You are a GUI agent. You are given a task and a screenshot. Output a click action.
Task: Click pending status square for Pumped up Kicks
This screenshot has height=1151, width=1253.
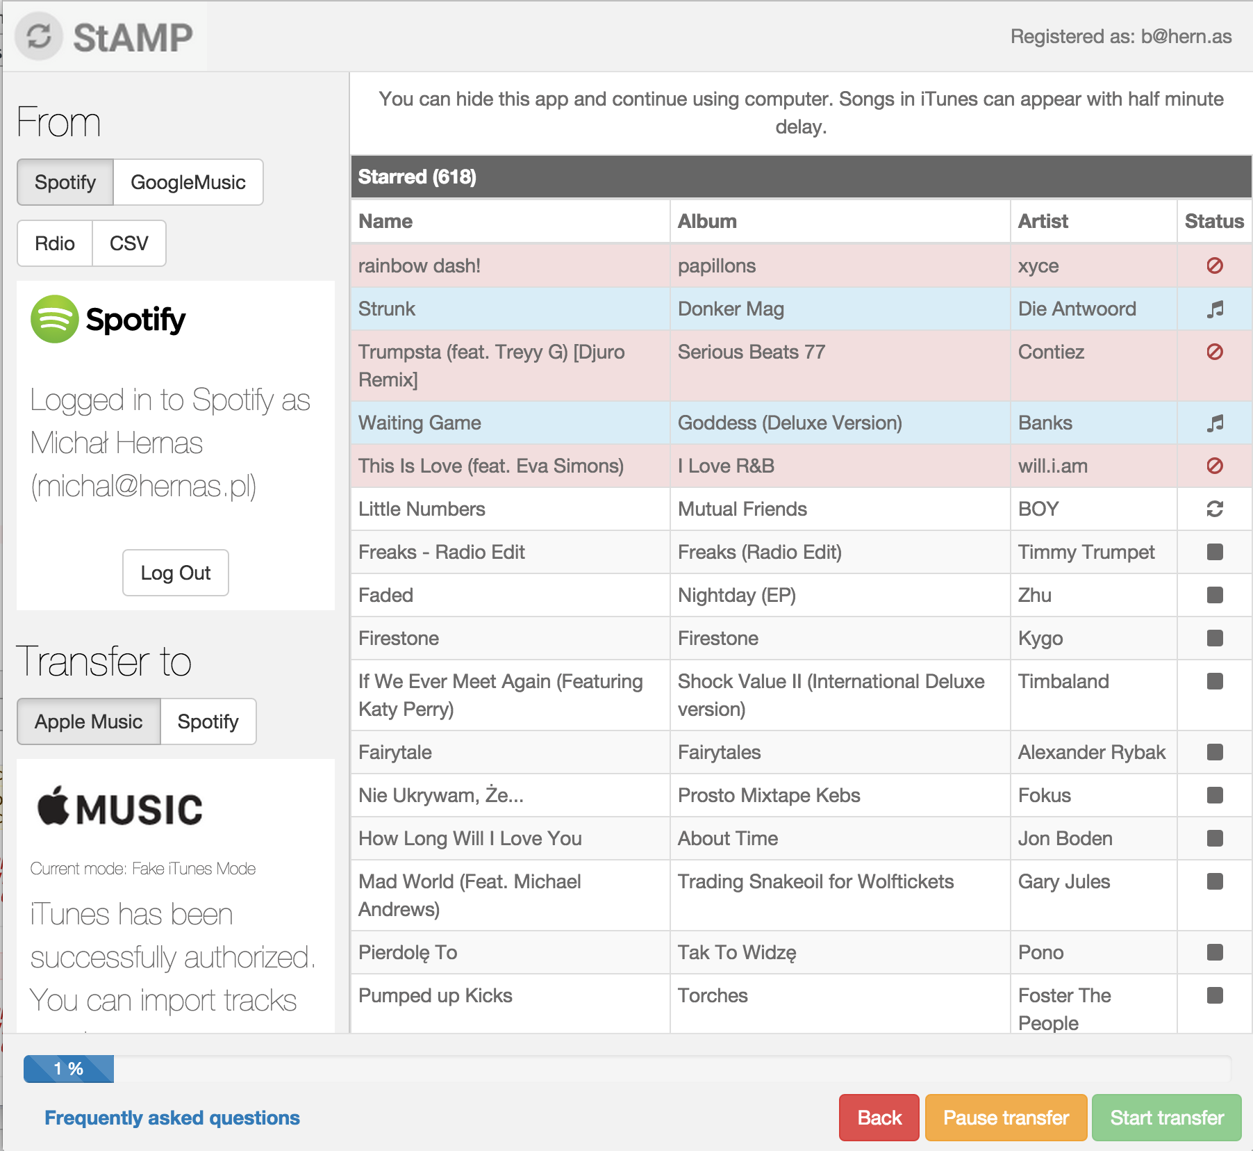point(1215,995)
